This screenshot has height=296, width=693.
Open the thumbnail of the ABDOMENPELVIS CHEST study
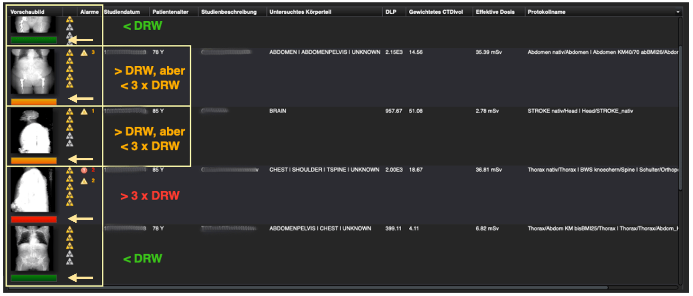33,249
